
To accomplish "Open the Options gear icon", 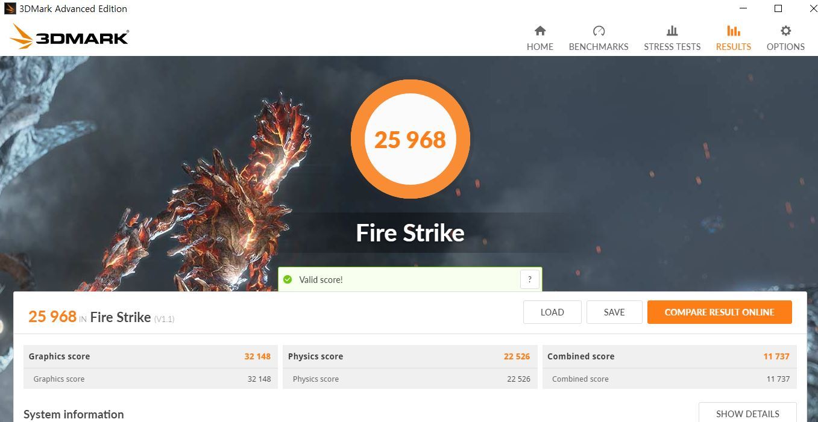I will (785, 31).
